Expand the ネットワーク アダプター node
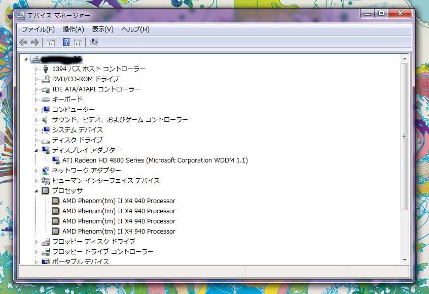Image resolution: width=429 pixels, height=294 pixels. pyautogui.click(x=36, y=171)
